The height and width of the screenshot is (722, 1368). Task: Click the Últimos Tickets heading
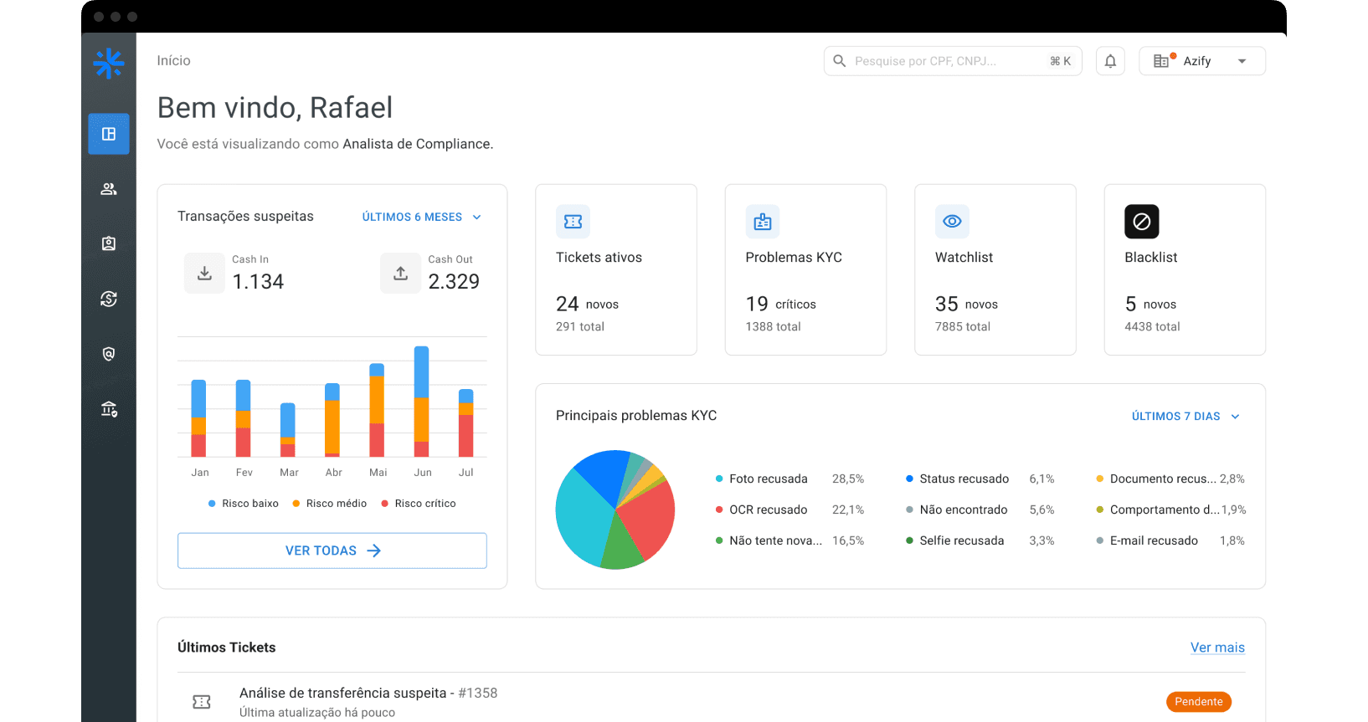coord(227,648)
